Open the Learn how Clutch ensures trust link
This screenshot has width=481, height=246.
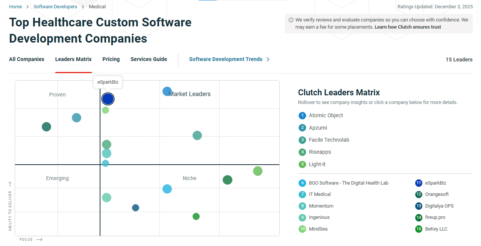tap(408, 27)
